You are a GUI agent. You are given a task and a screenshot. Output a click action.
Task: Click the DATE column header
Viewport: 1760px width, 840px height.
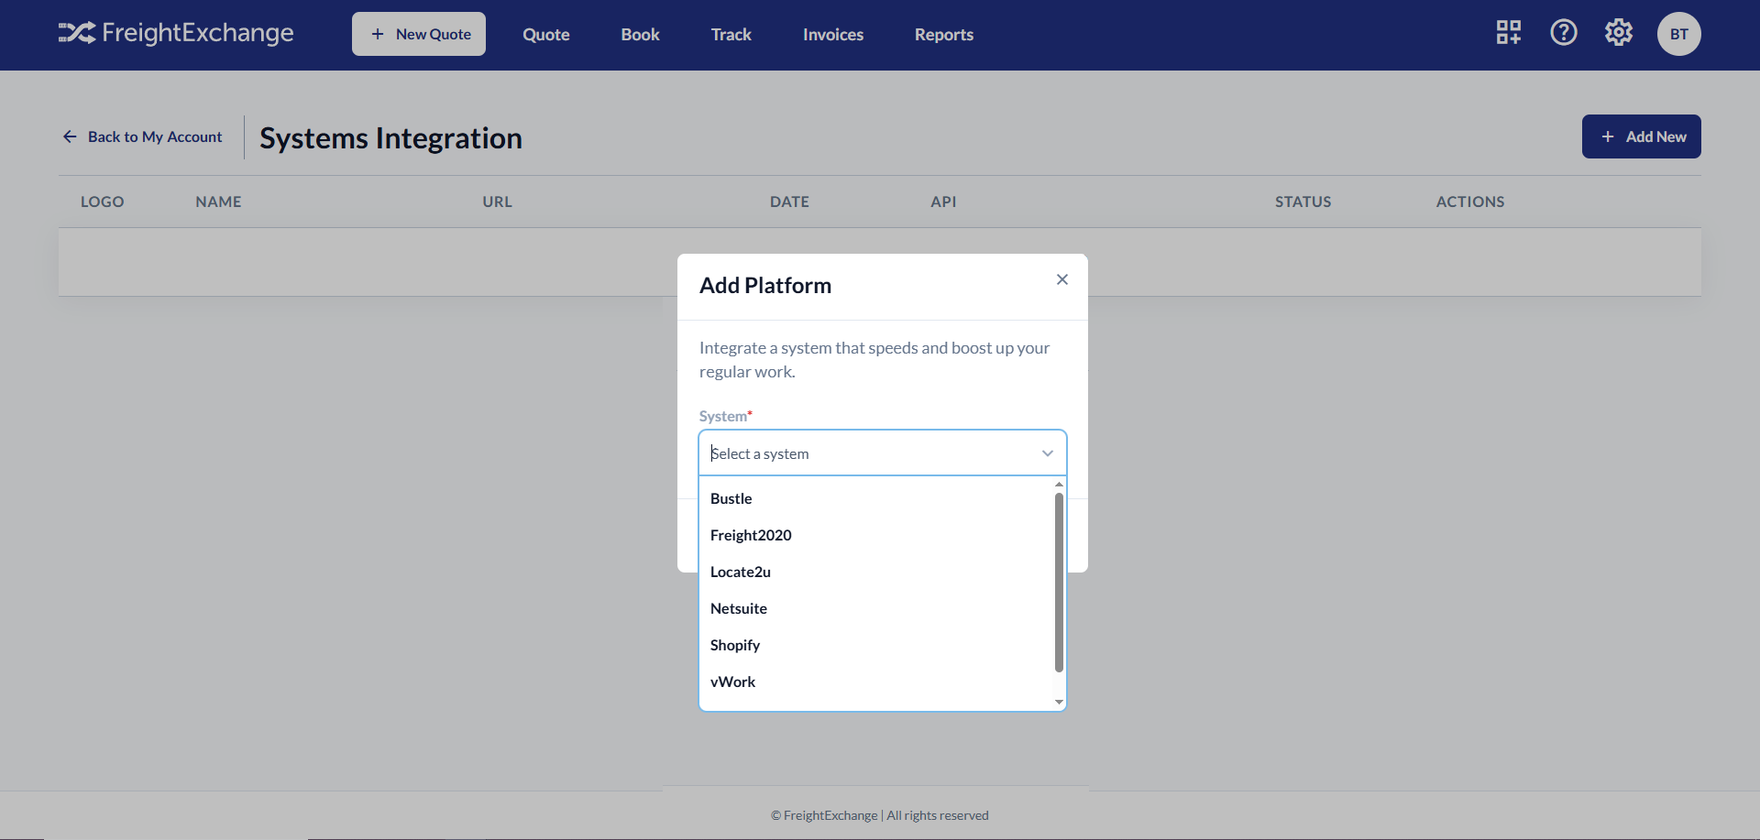tap(789, 202)
